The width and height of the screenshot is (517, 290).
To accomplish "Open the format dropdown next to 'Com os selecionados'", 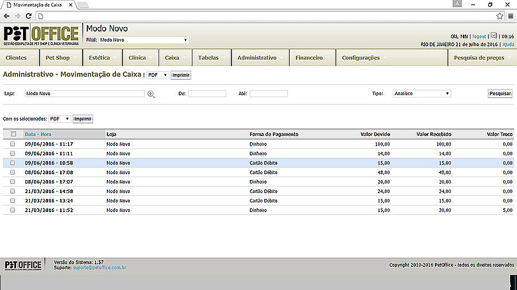I will [x=60, y=119].
